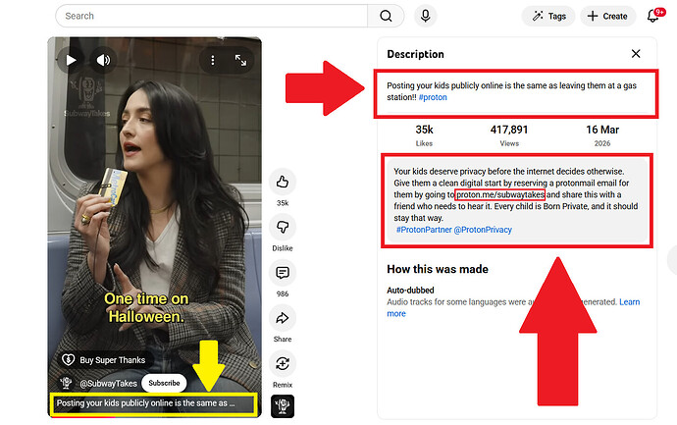
Task: Remix this Short
Action: coord(283,363)
